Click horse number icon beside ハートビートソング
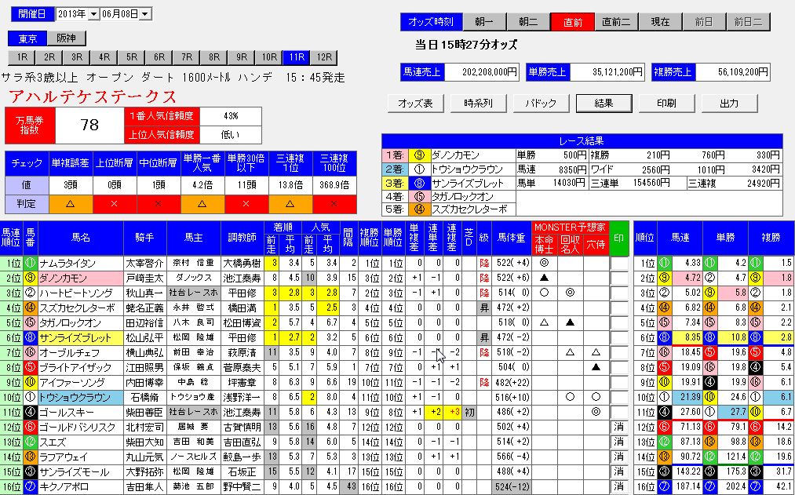Screen dimensions: 795x495 coord(31,293)
